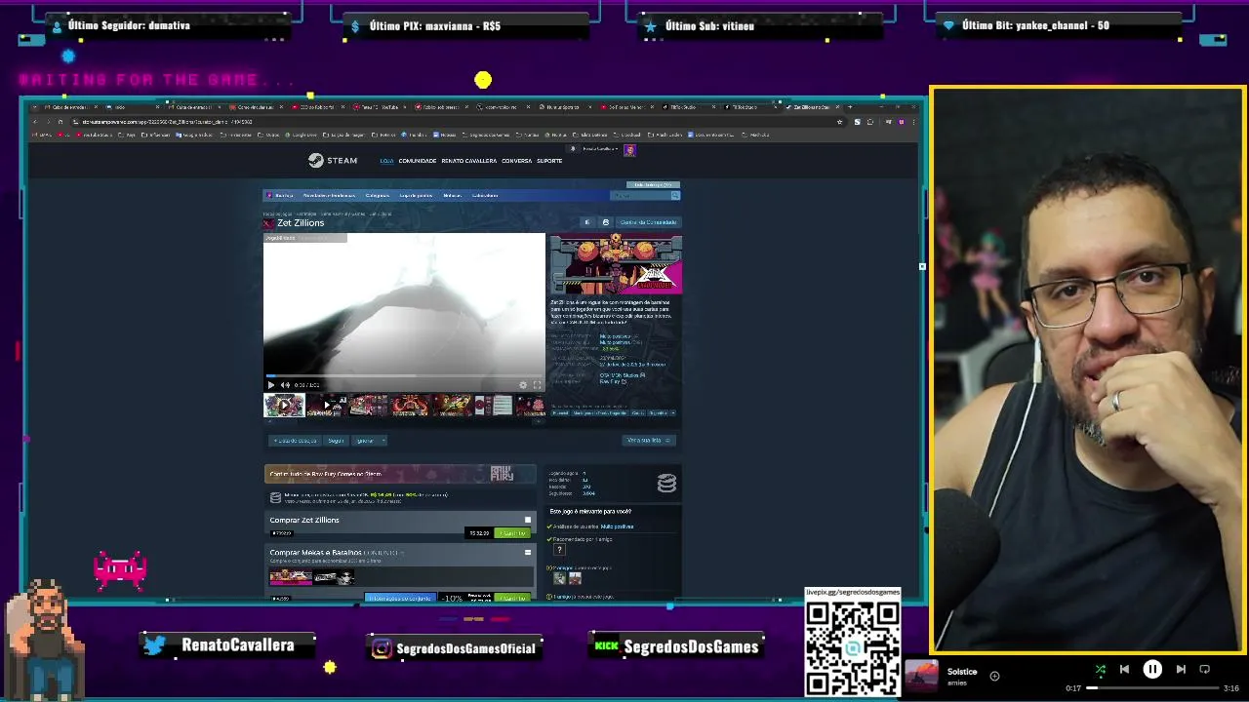1249x702 pixels.
Task: Expand the Steam account name dropdown
Action: (602, 149)
